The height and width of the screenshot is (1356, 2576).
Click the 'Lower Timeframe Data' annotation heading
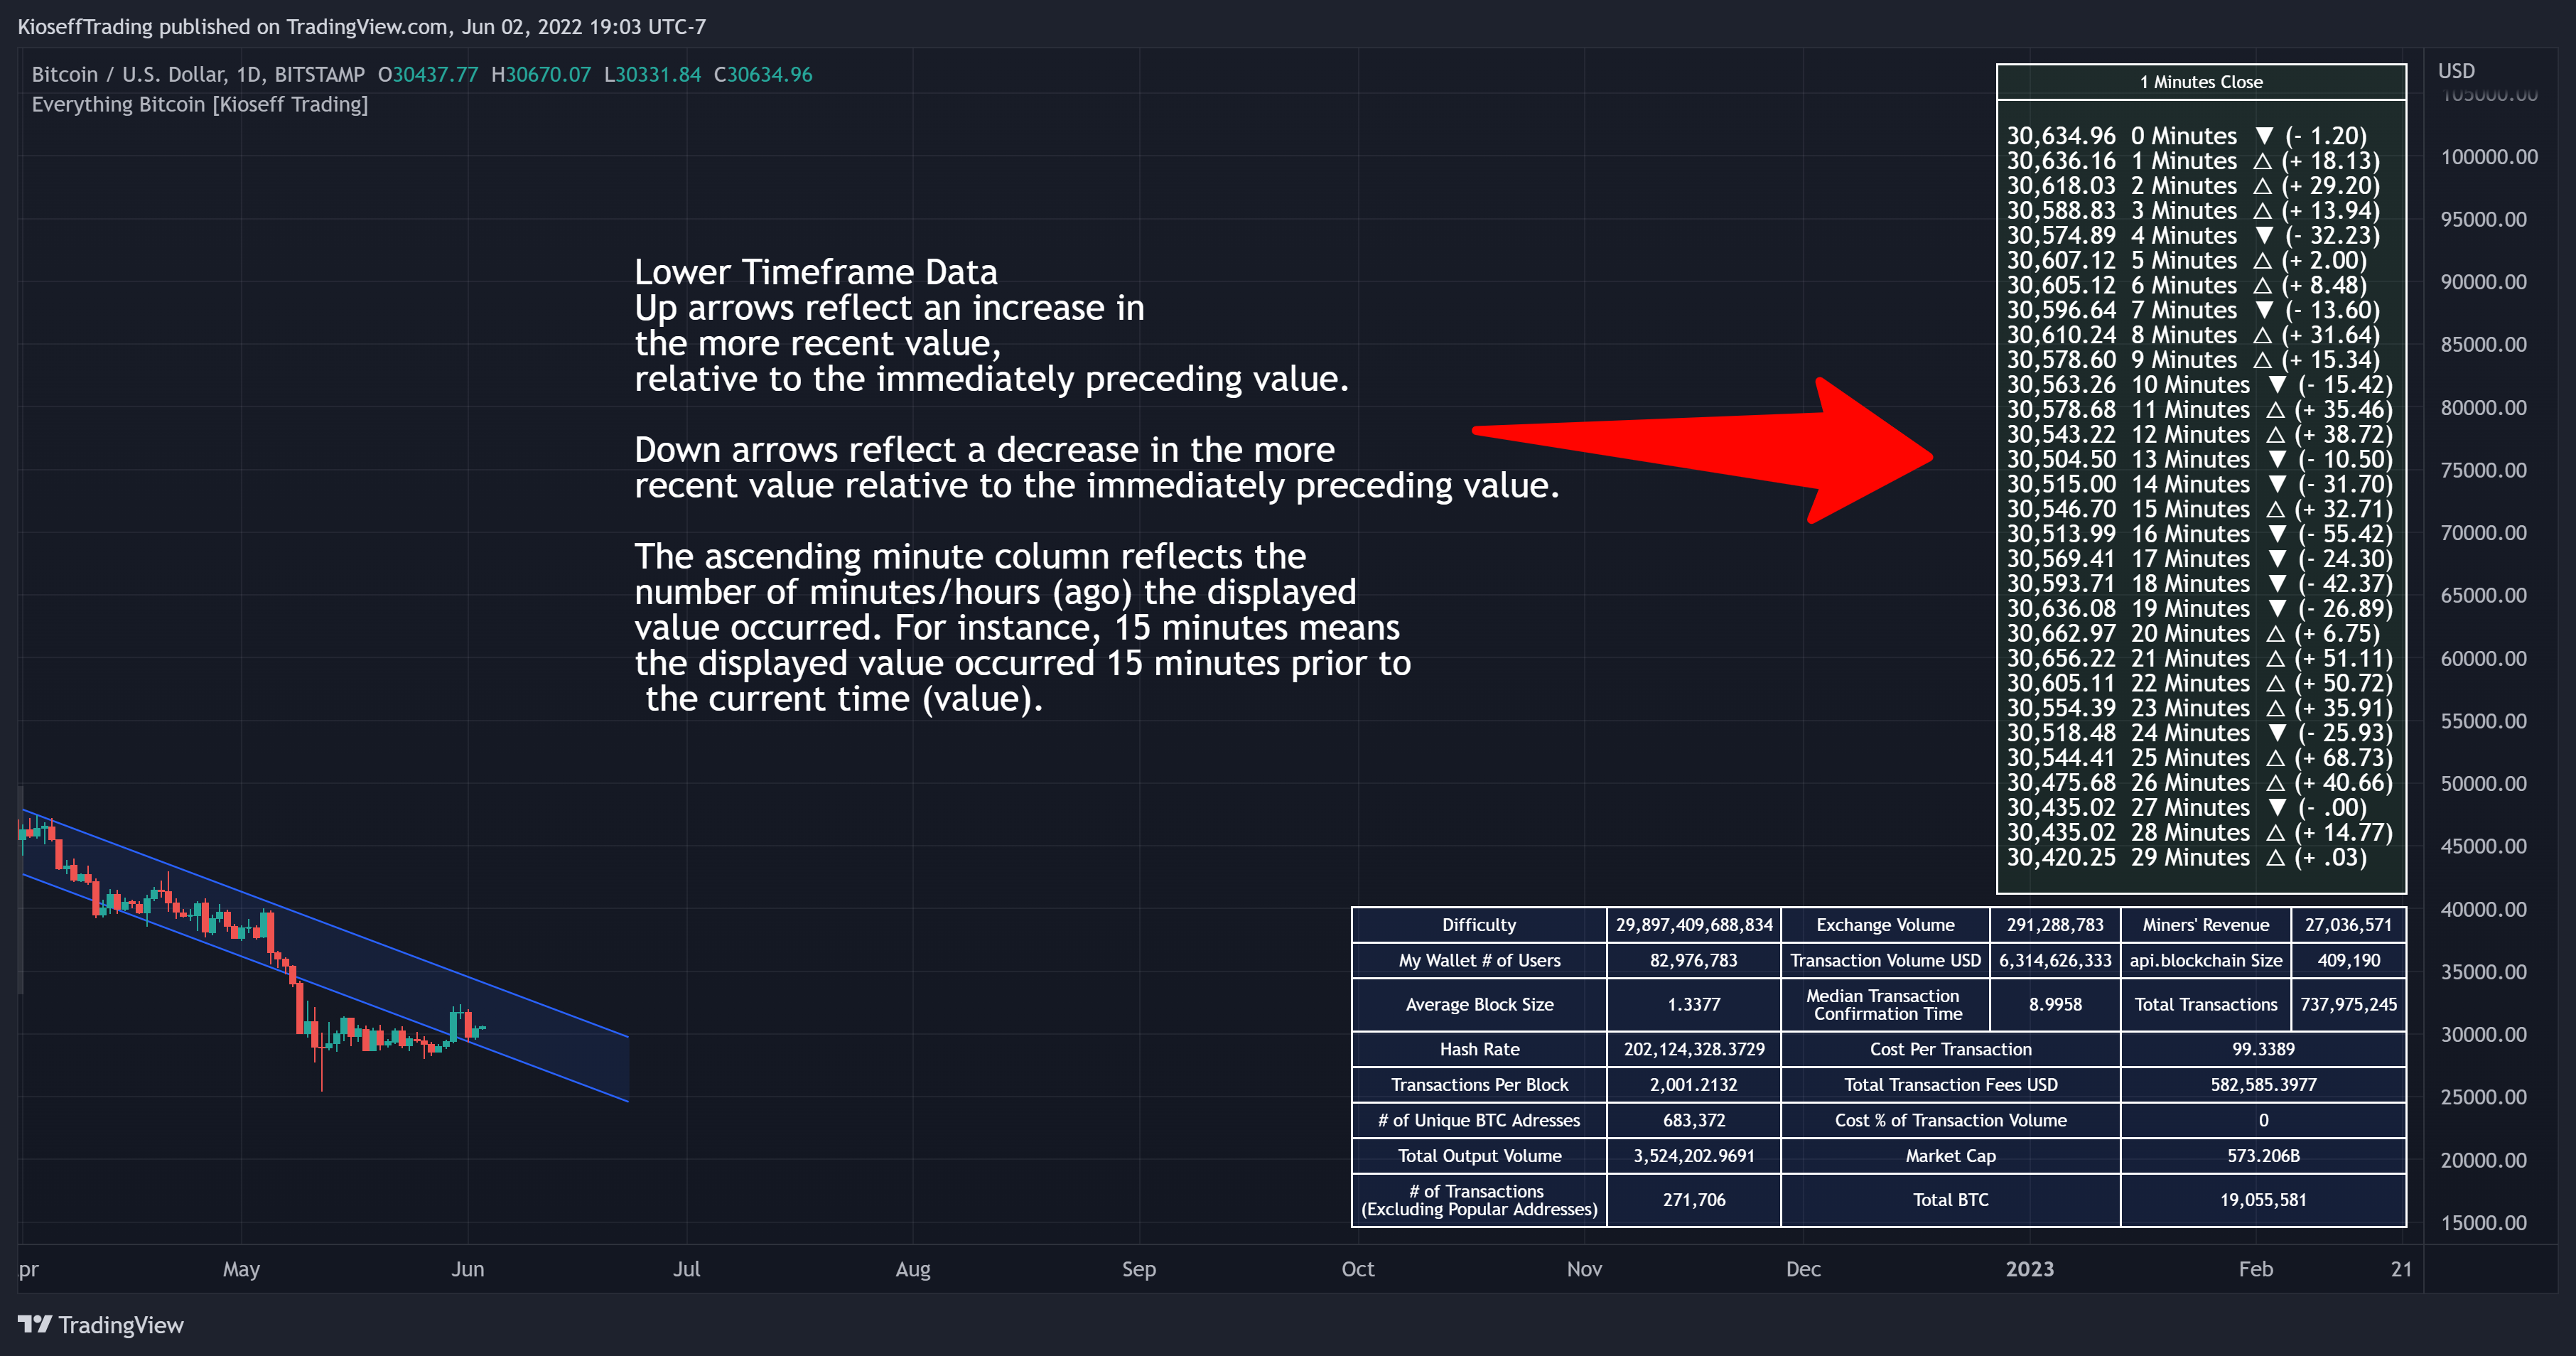click(815, 272)
